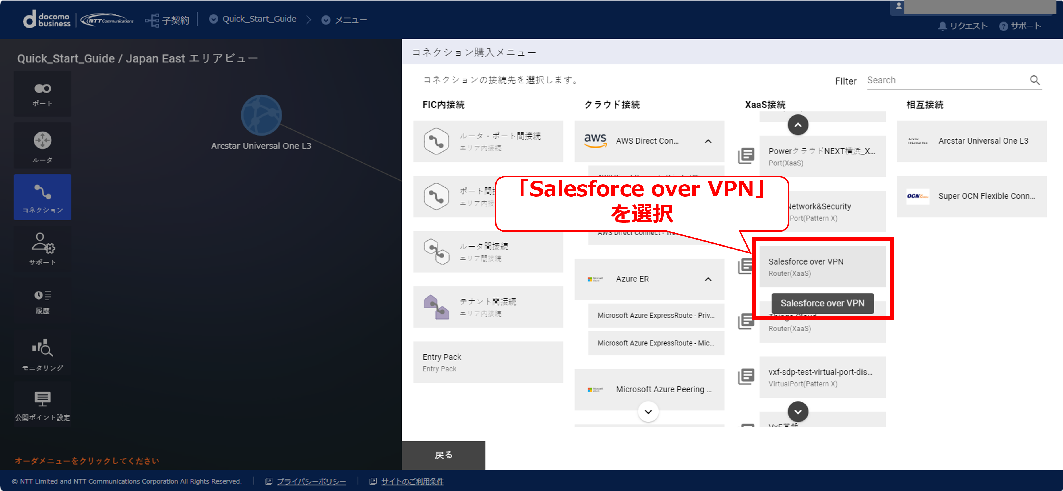The height and width of the screenshot is (491, 1063).
Task: Click the Arcstar Universal One L3 node label
Action: 261,146
